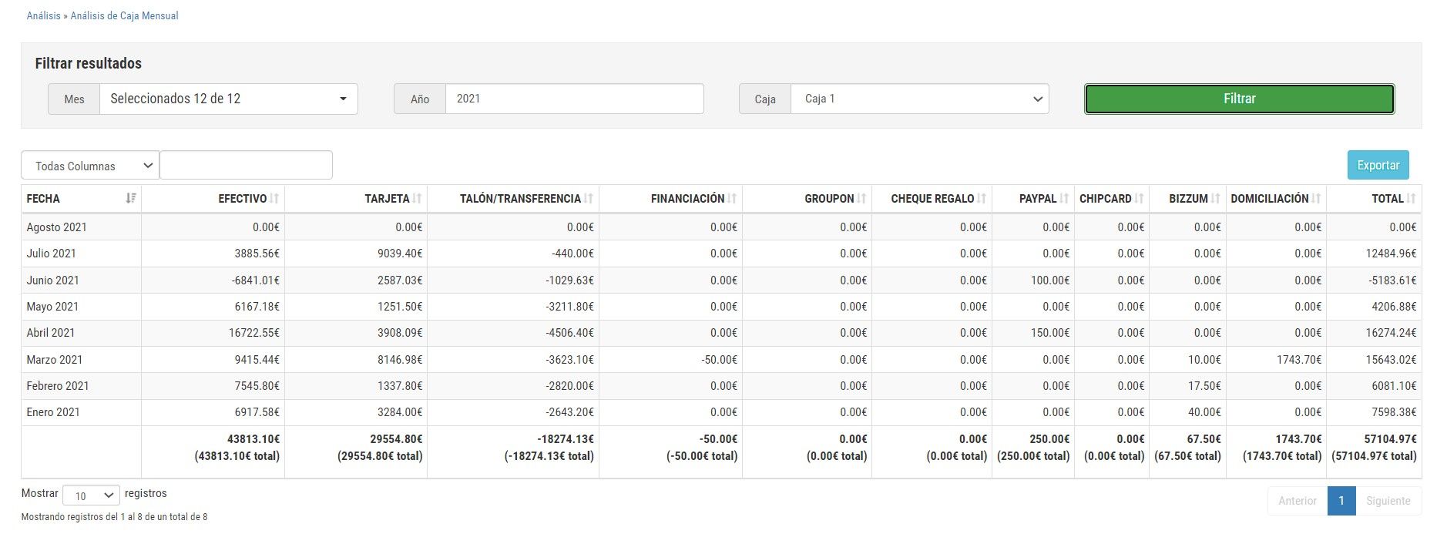Screen dimensions: 1447x534
Task: Open Análisis de Caja Mensual breadcrumb link
Action: [x=124, y=15]
